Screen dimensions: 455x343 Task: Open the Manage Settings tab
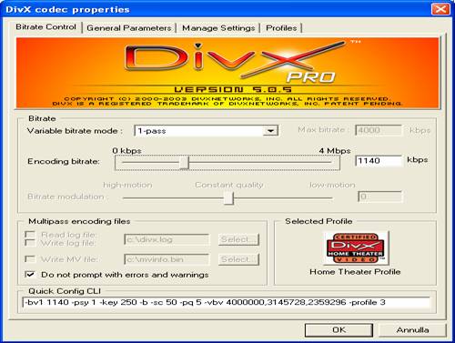pos(218,28)
